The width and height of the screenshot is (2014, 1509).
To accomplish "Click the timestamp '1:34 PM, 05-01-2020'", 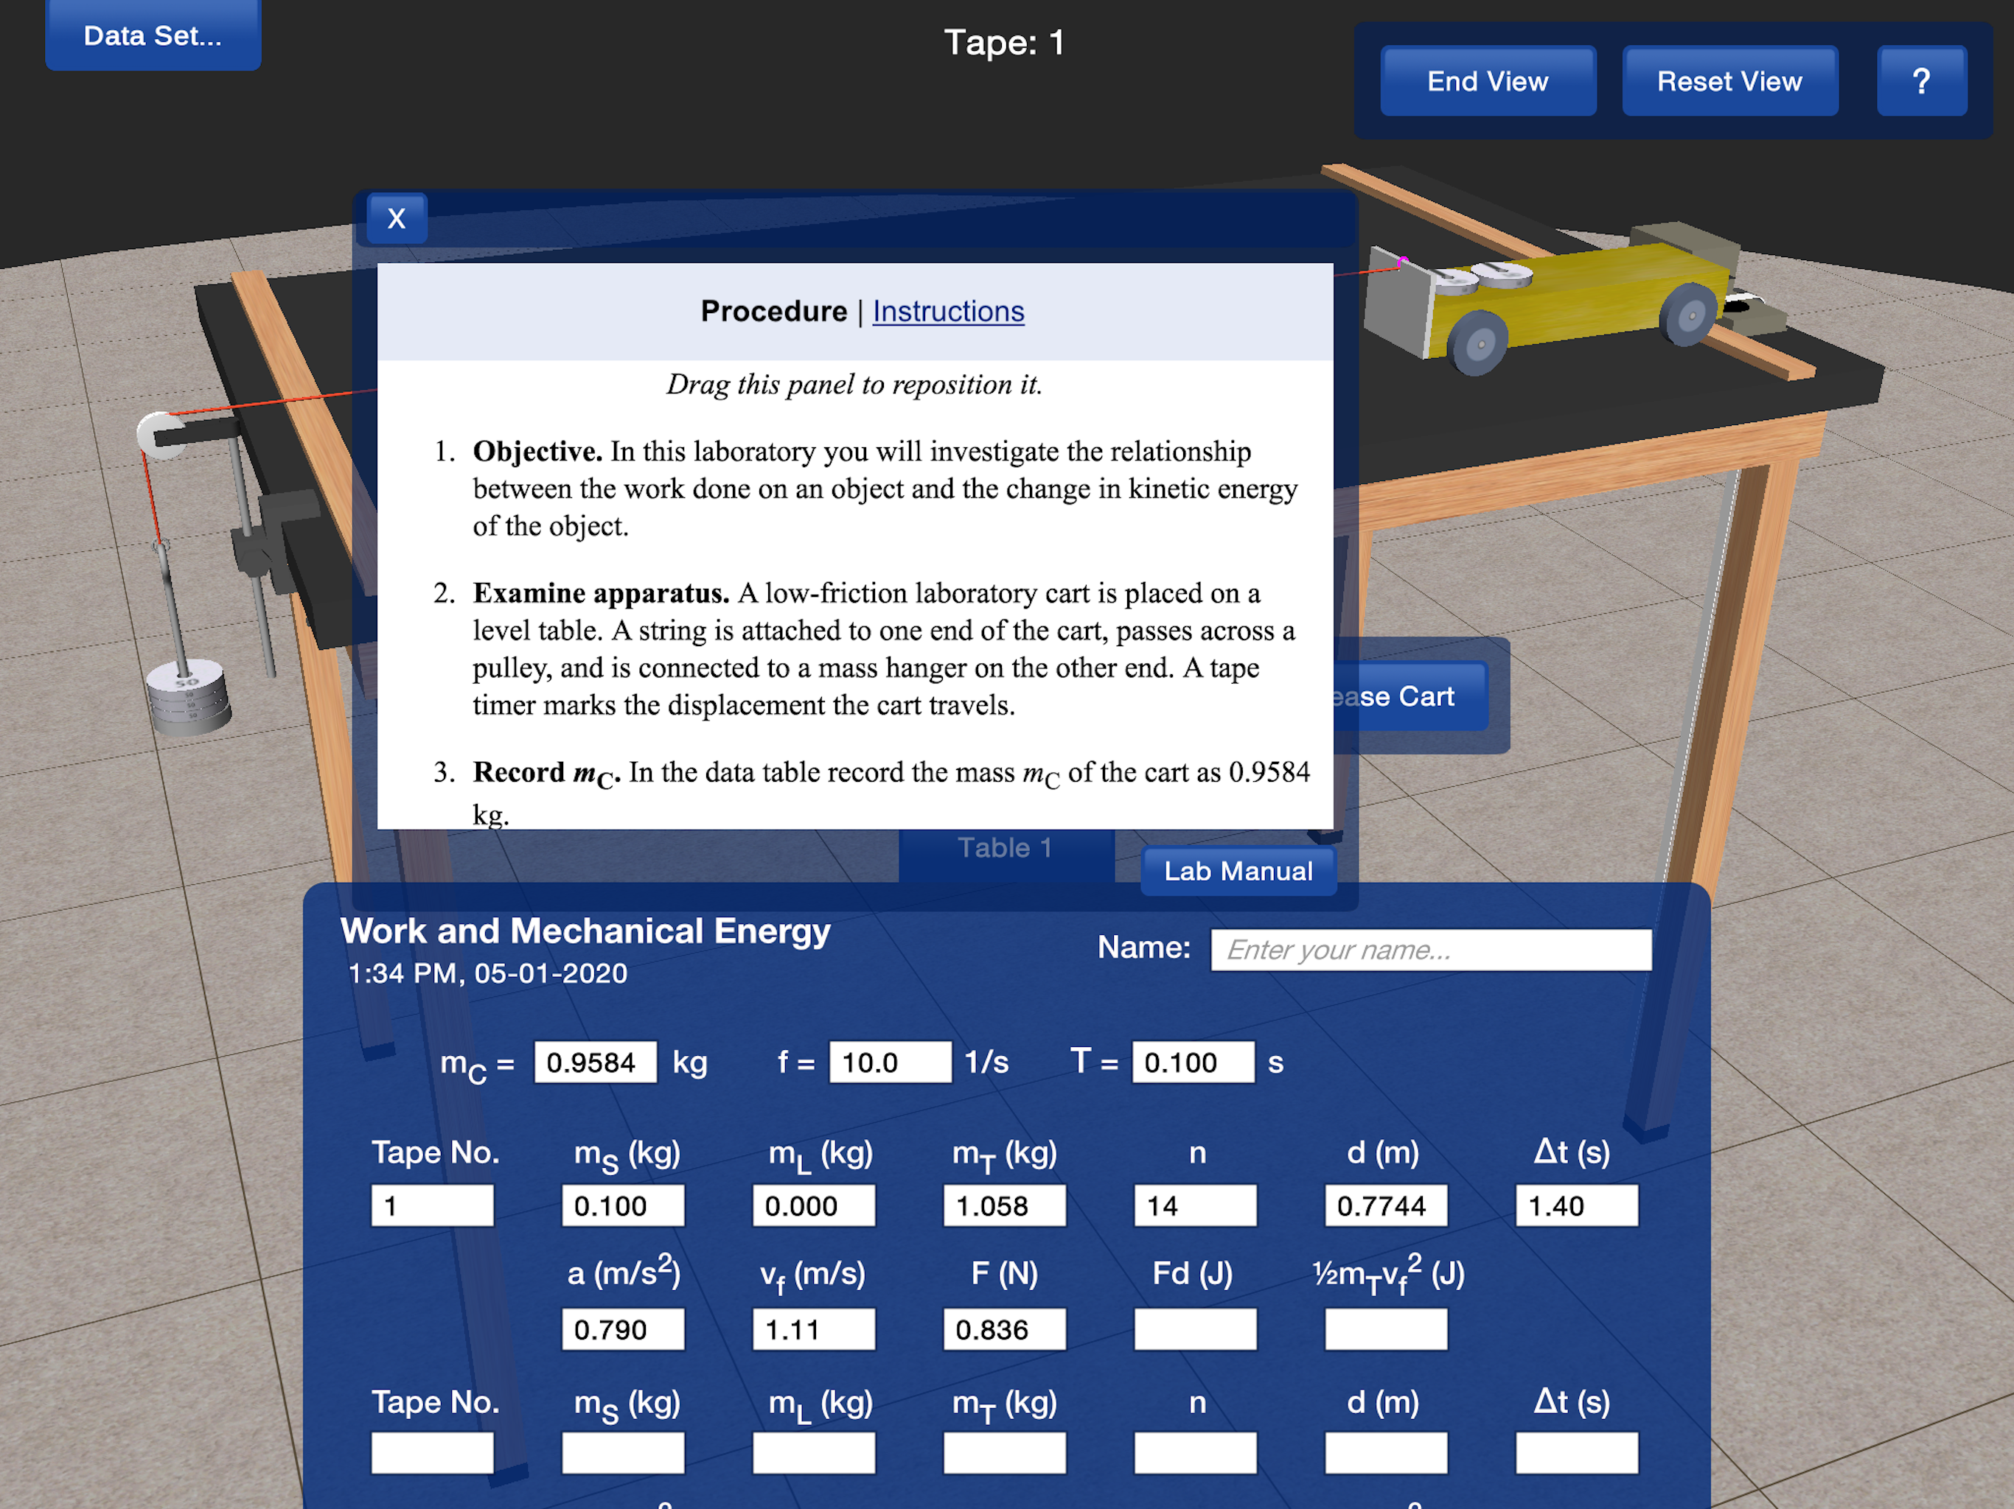I will pyautogui.click(x=488, y=974).
